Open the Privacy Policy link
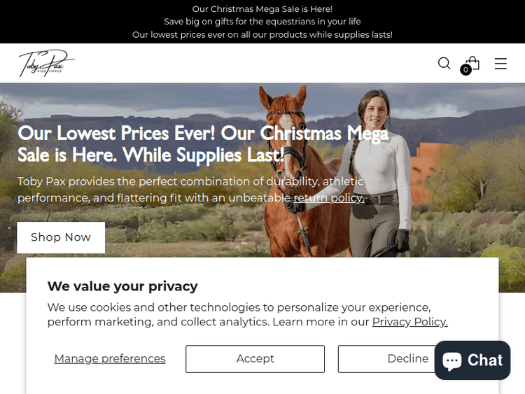Image resolution: width=525 pixels, height=394 pixels. click(409, 322)
